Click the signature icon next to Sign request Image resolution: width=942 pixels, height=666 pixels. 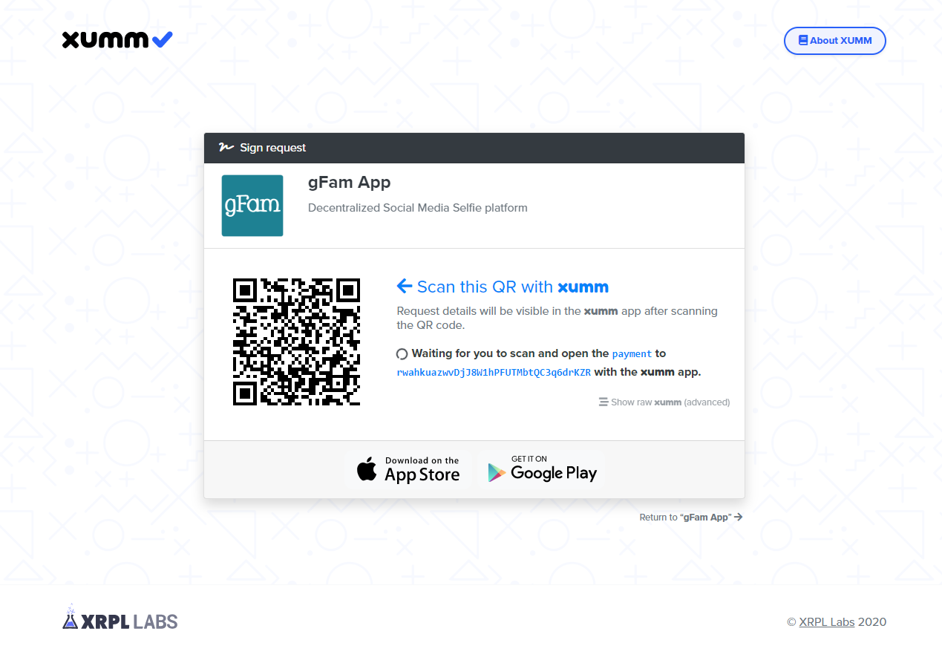[226, 147]
